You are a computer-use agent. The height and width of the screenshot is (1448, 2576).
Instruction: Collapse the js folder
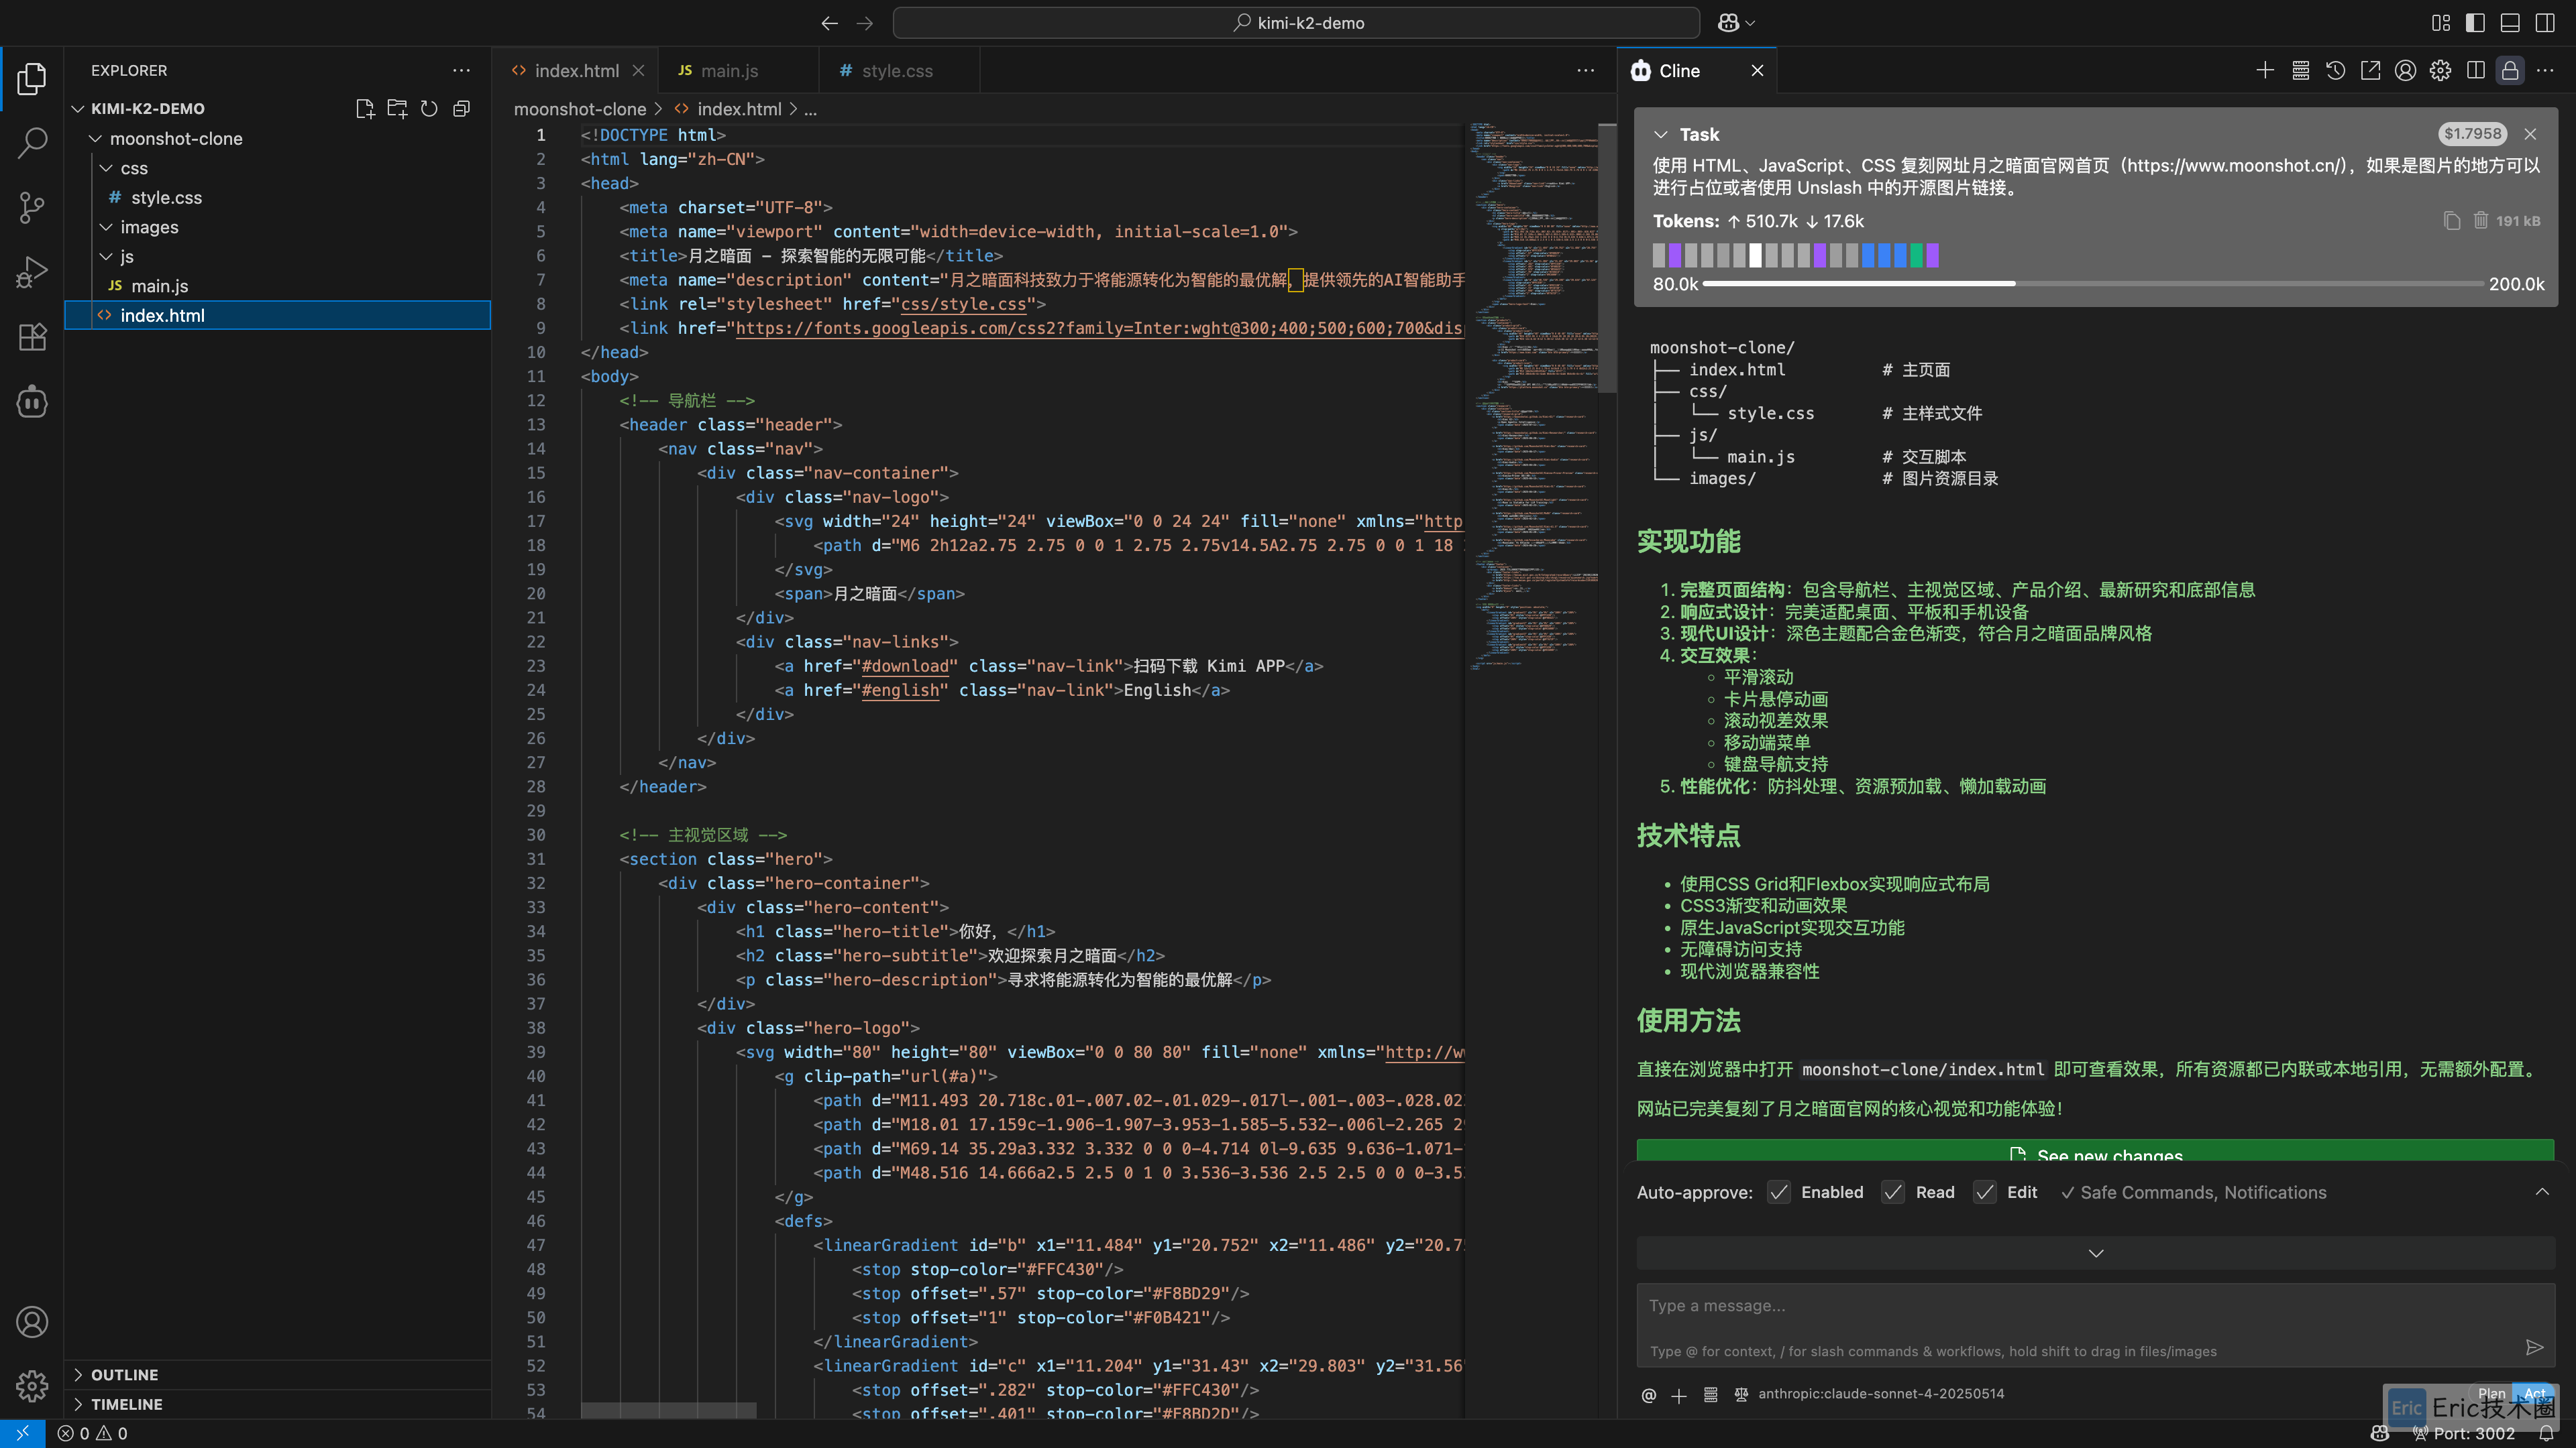click(x=106, y=257)
